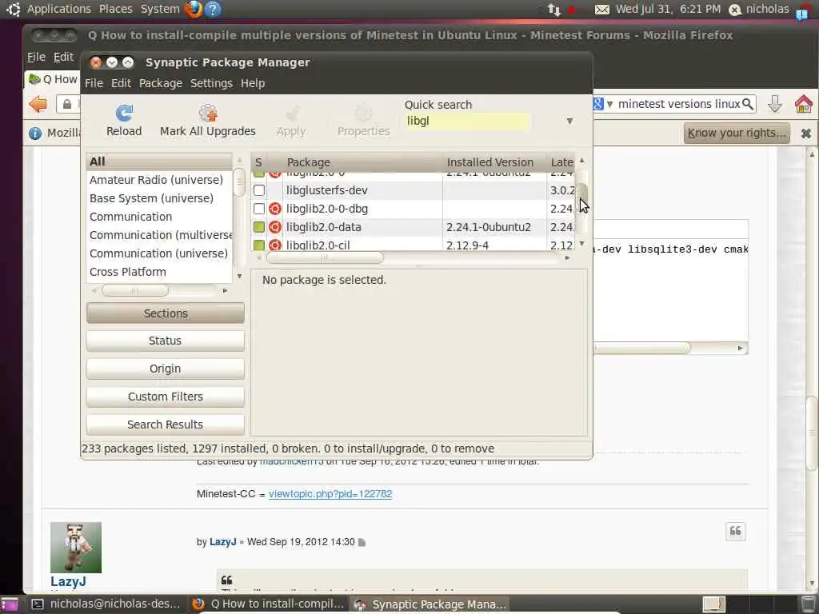Image resolution: width=819 pixels, height=614 pixels.
Task: Go to the Firefox home page icon
Action: (x=803, y=104)
